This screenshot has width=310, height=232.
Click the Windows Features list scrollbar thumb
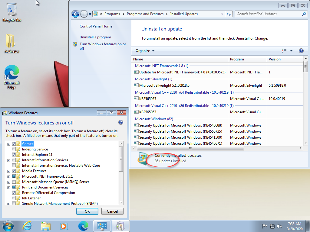coord(121,159)
